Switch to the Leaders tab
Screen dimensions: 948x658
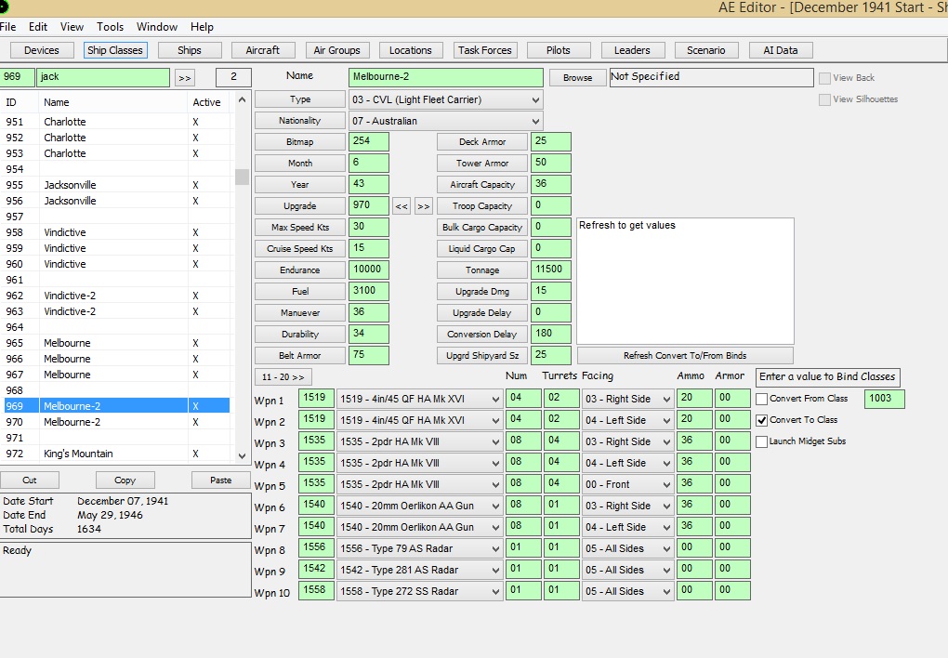point(632,50)
